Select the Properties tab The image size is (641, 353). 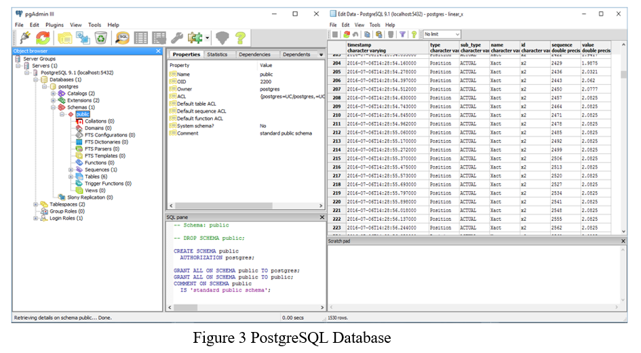point(186,54)
